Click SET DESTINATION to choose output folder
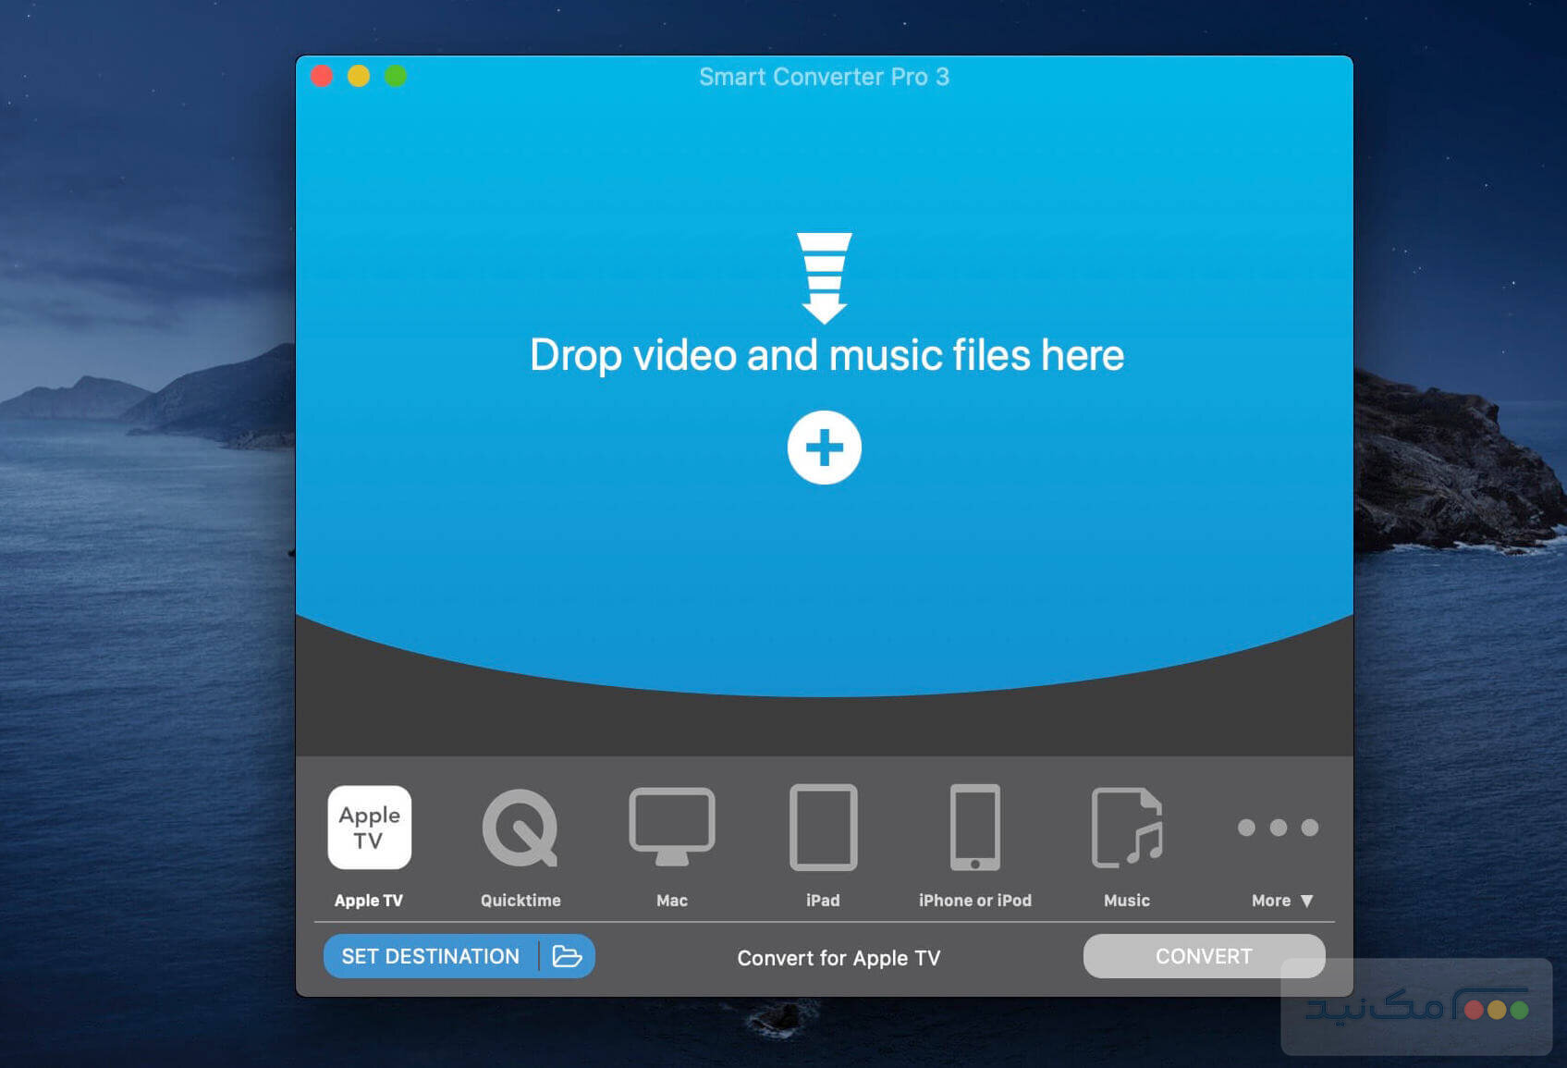This screenshot has width=1567, height=1068. (430, 956)
